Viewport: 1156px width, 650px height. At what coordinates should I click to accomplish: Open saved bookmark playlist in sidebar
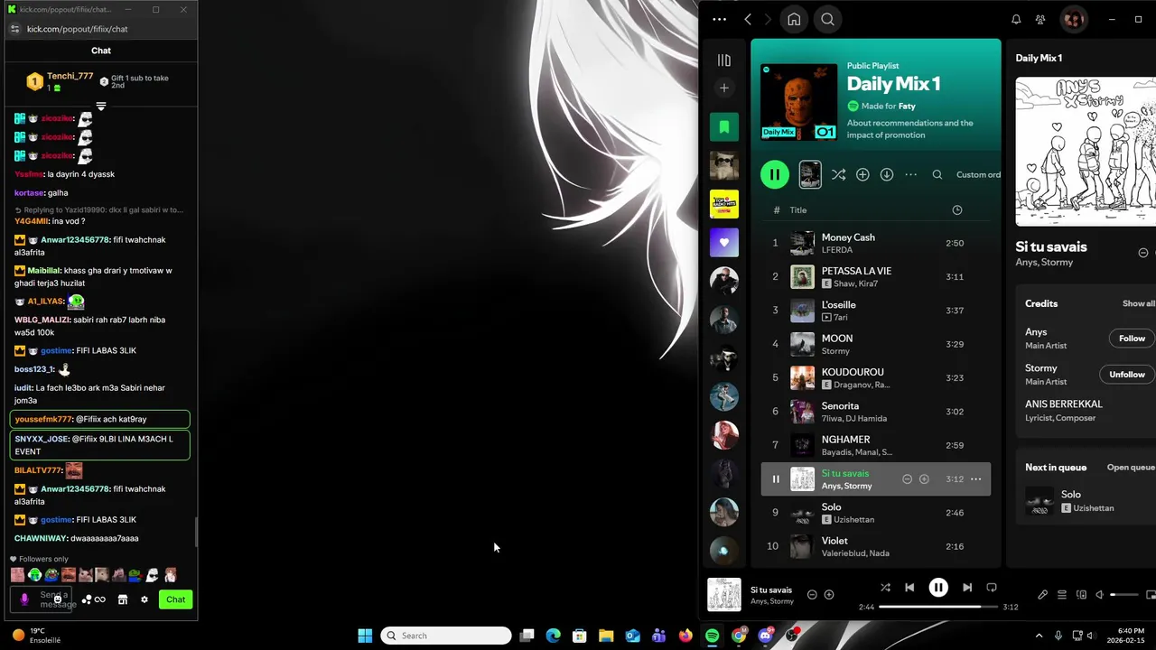[724, 127]
